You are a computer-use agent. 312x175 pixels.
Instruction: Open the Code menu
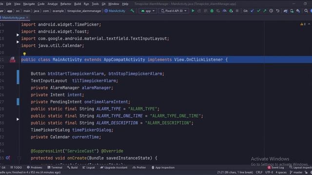41,4
